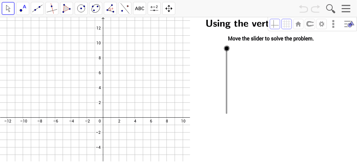Open the hamburger main menu
Image resolution: width=357 pixels, height=162 pixels.
(x=346, y=9)
